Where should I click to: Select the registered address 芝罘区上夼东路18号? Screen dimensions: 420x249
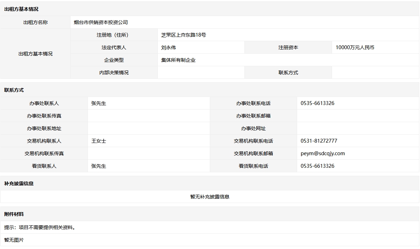184,35
